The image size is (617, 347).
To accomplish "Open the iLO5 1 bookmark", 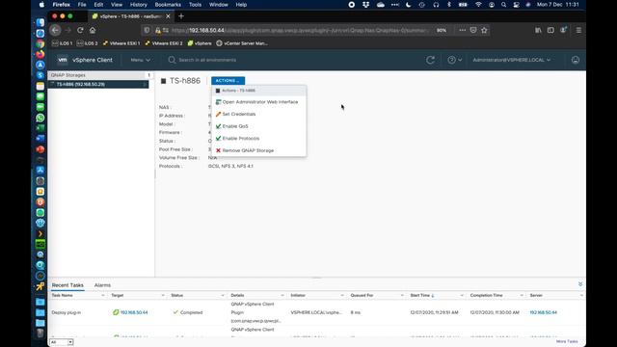I will coord(62,43).
